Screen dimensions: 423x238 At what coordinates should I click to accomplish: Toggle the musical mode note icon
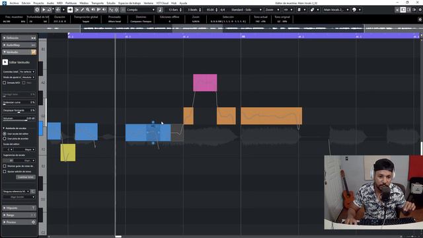tap(160, 10)
